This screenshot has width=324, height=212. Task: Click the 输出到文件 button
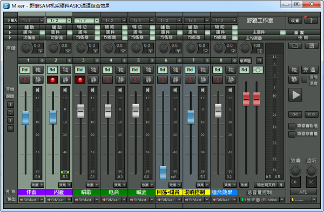tap(266, 184)
